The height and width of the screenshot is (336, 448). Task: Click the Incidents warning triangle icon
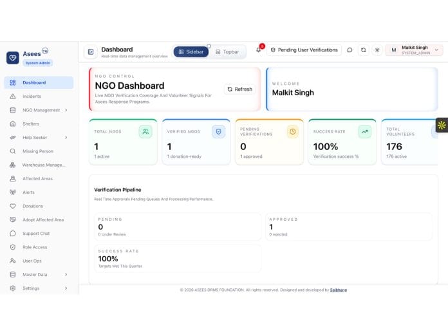pos(13,97)
